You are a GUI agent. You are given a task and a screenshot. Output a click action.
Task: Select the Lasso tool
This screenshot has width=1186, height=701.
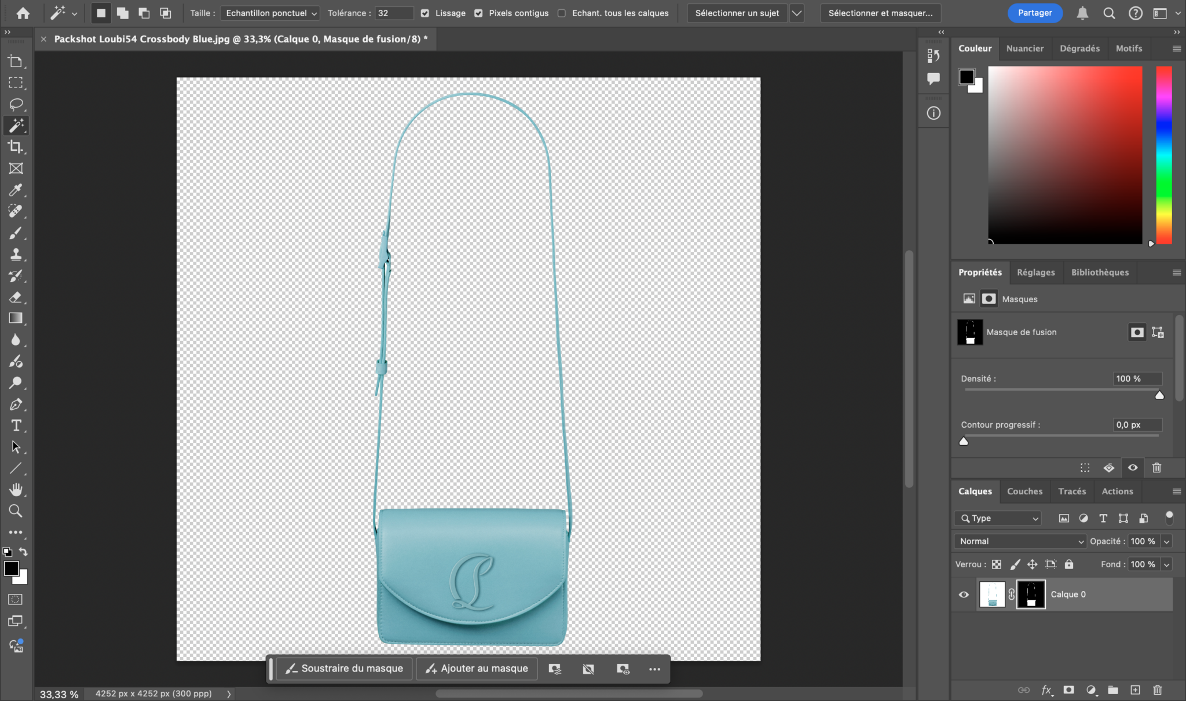click(16, 104)
